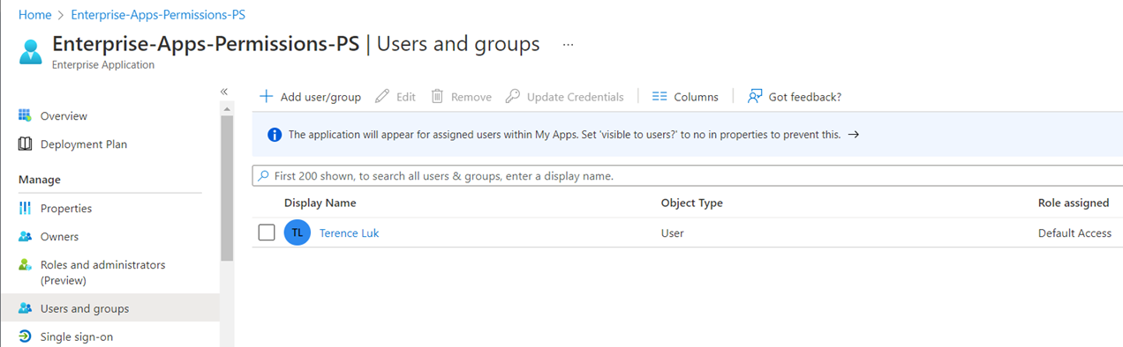
Task: Open Single sign-on in the sidebar
Action: point(77,337)
